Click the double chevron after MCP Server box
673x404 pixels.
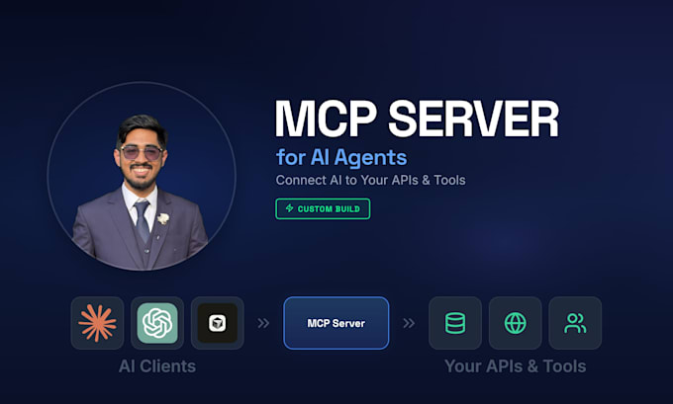coord(409,323)
